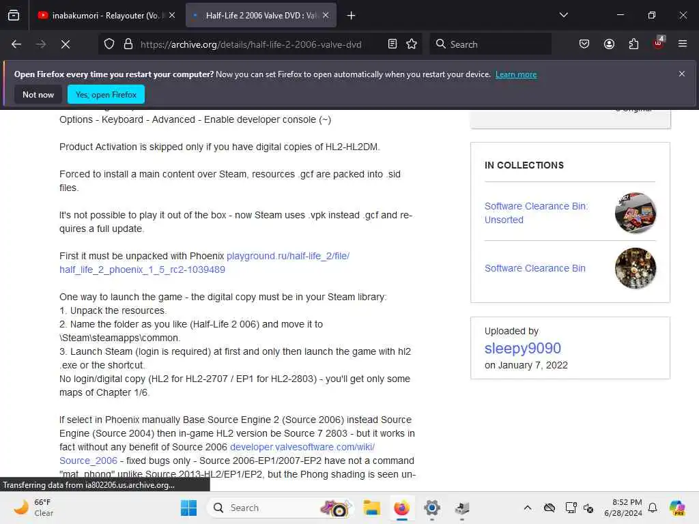
Task: Open uploader sleepy9090 profile
Action: coord(522,348)
